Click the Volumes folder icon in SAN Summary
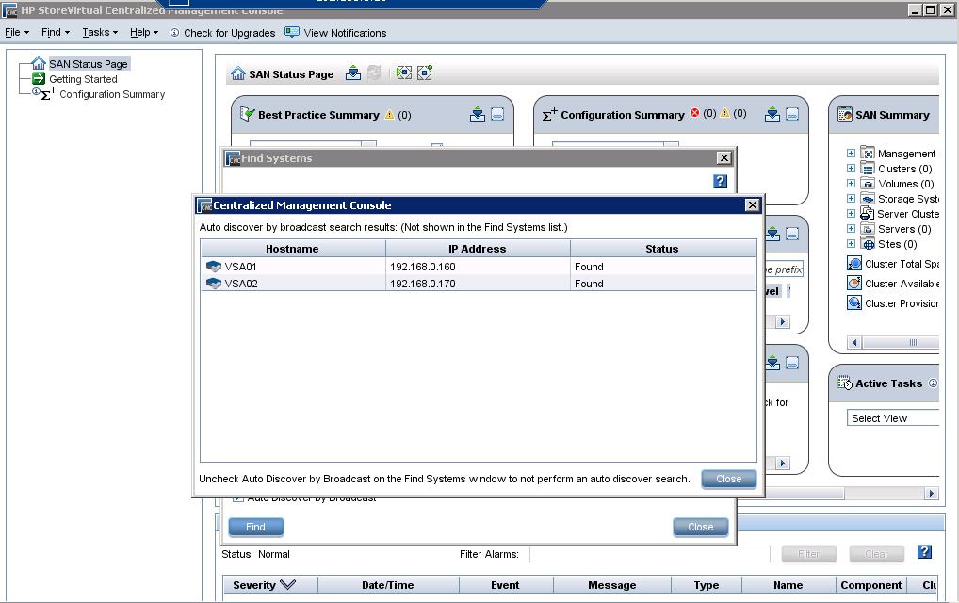Viewport: 959px width, 603px height. [x=868, y=184]
